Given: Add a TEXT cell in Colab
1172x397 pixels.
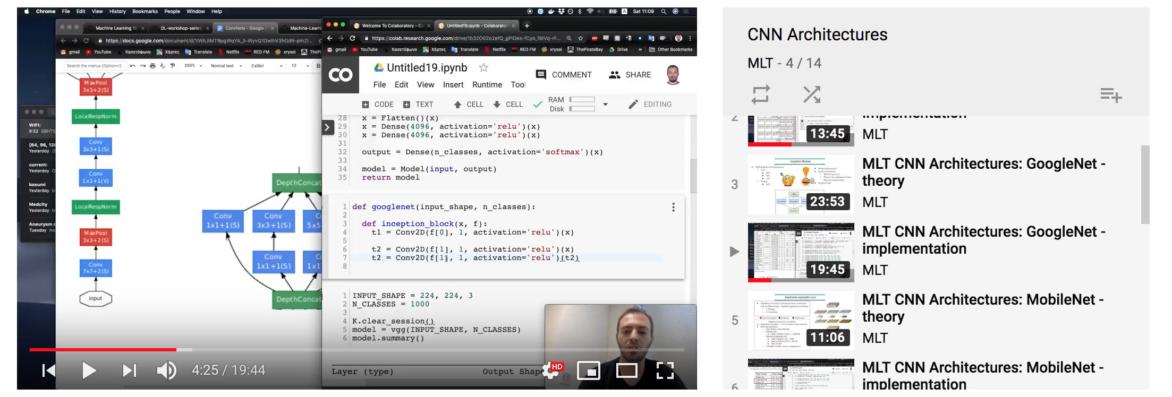Looking at the screenshot, I should point(418,105).
